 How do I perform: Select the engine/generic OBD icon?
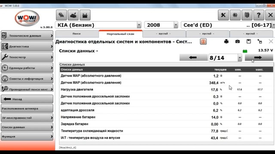(85, 15)
